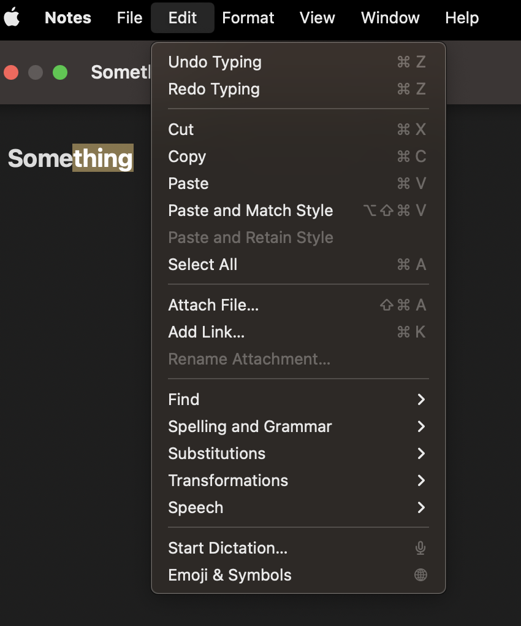Choose Add Link… from the menu
The width and height of the screenshot is (521, 626).
click(x=206, y=332)
